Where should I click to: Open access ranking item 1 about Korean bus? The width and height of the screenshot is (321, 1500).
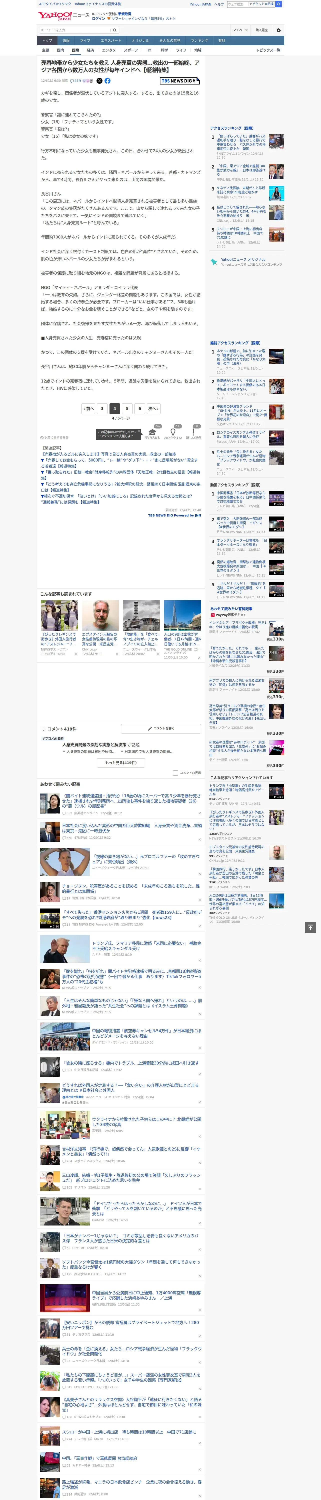(x=241, y=143)
